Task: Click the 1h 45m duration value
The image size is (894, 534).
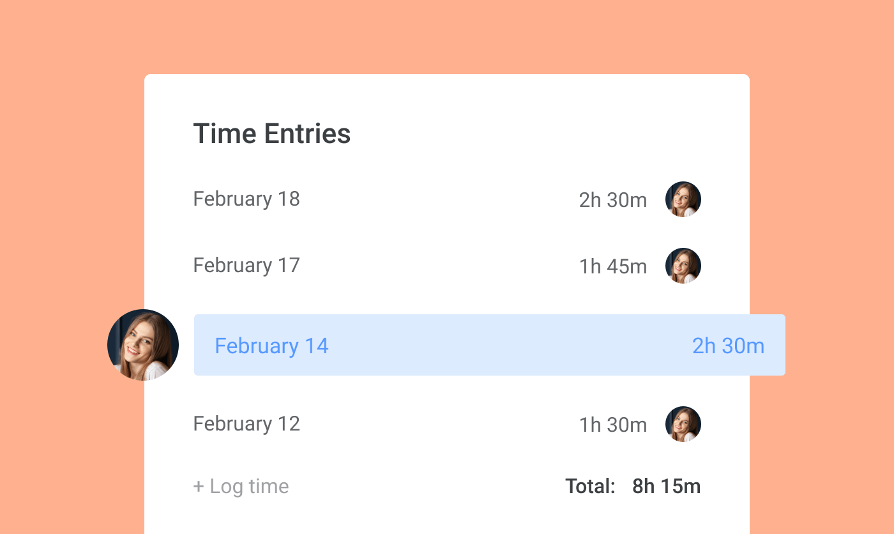Action: click(612, 266)
